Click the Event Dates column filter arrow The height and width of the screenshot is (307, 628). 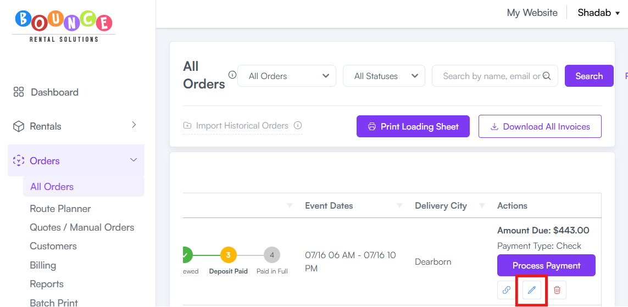click(x=399, y=206)
